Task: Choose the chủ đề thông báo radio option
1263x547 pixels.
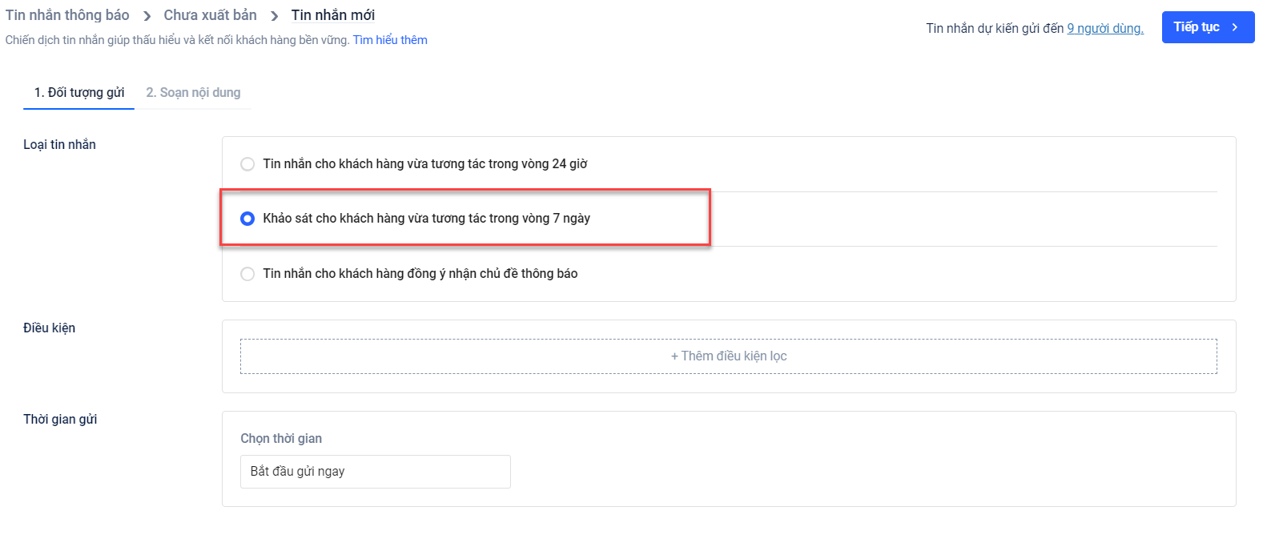Action: tap(247, 274)
